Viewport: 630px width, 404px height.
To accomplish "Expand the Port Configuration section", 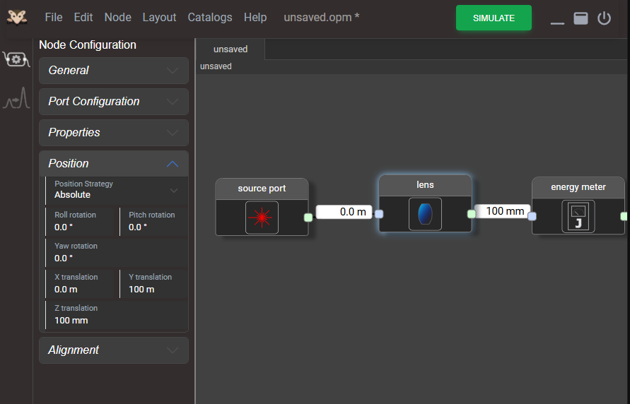I will pos(114,102).
